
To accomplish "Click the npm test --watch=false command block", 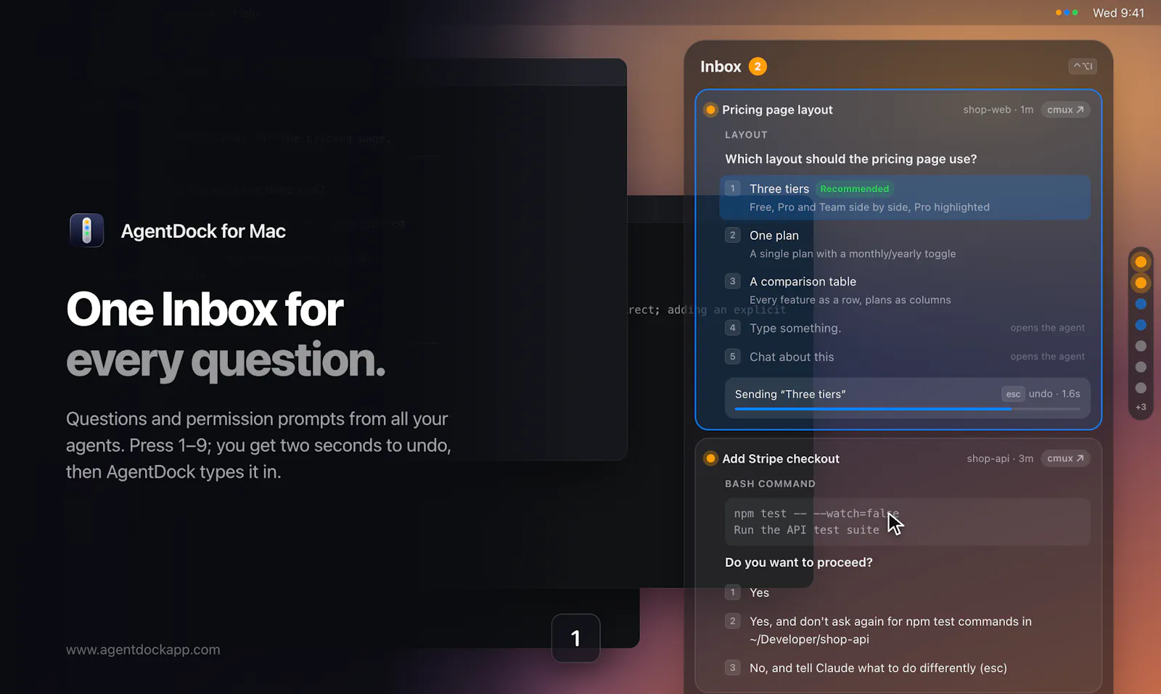I will coord(907,522).
